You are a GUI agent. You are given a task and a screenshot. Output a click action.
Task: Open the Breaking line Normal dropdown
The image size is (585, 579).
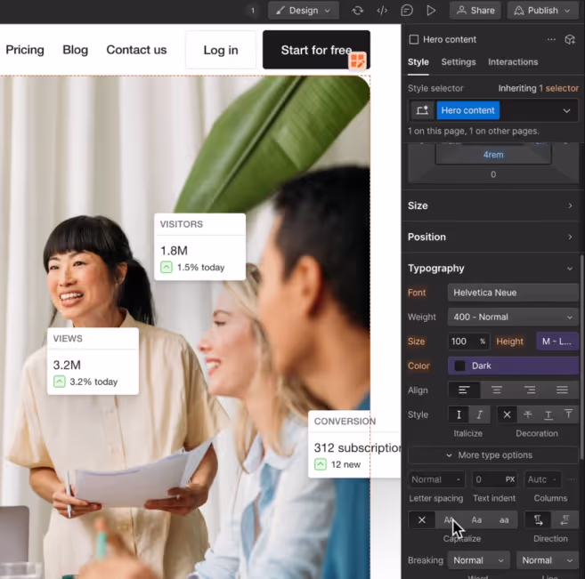[548, 560]
